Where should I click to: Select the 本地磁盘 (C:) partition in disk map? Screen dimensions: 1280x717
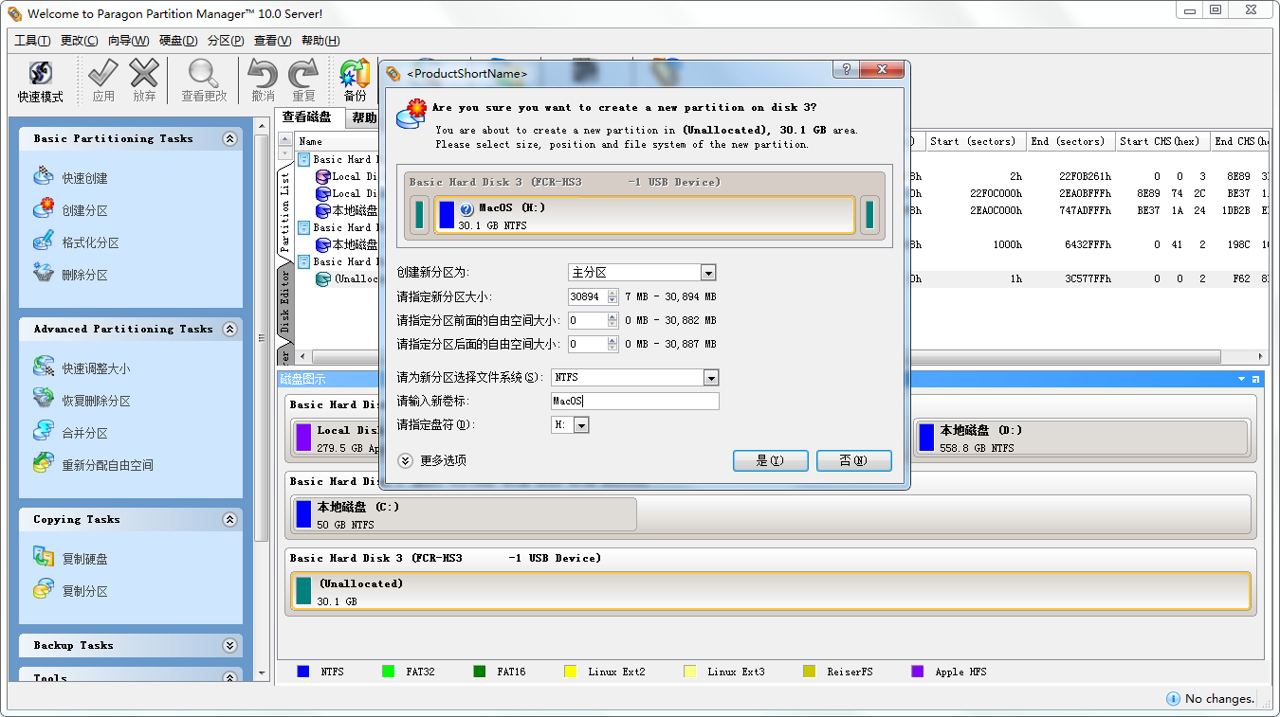tap(465, 514)
